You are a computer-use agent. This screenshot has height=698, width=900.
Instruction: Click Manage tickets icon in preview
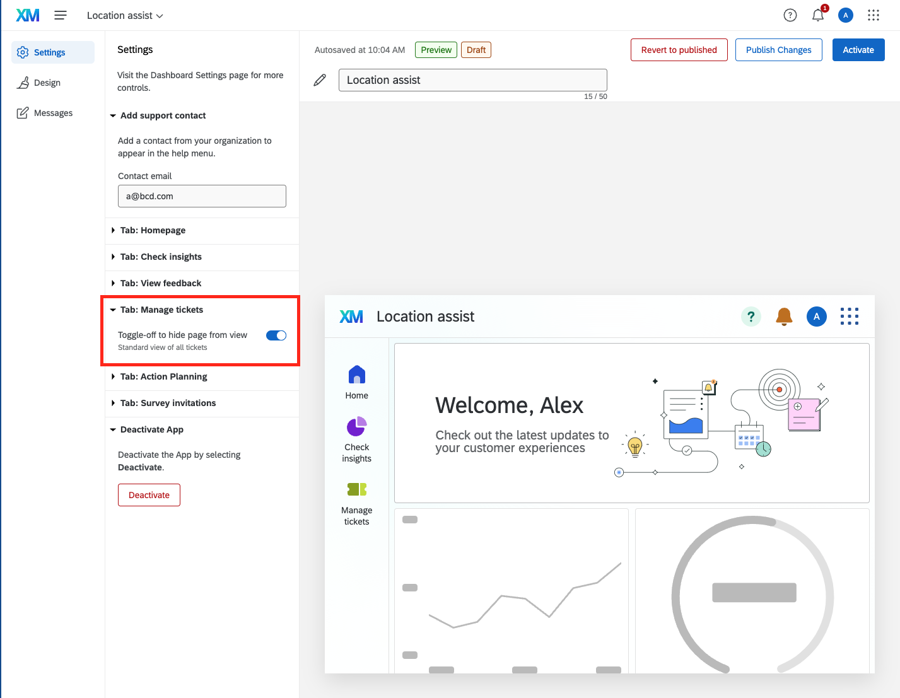(x=357, y=489)
